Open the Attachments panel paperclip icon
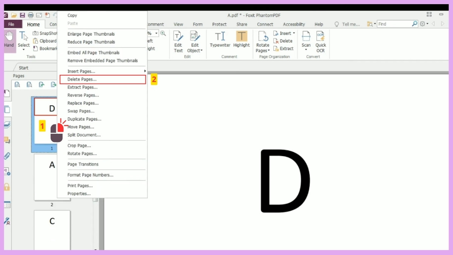Screen dimensions: 453x255 pos(7,156)
